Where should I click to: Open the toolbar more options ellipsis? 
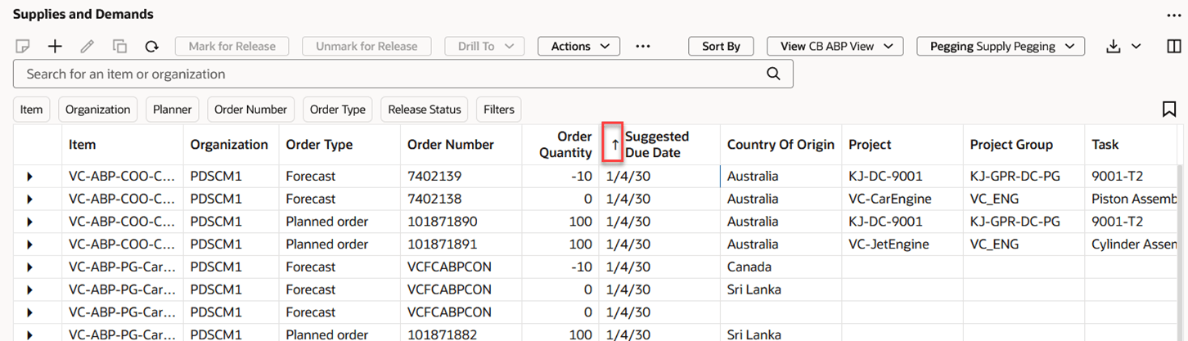tap(643, 47)
